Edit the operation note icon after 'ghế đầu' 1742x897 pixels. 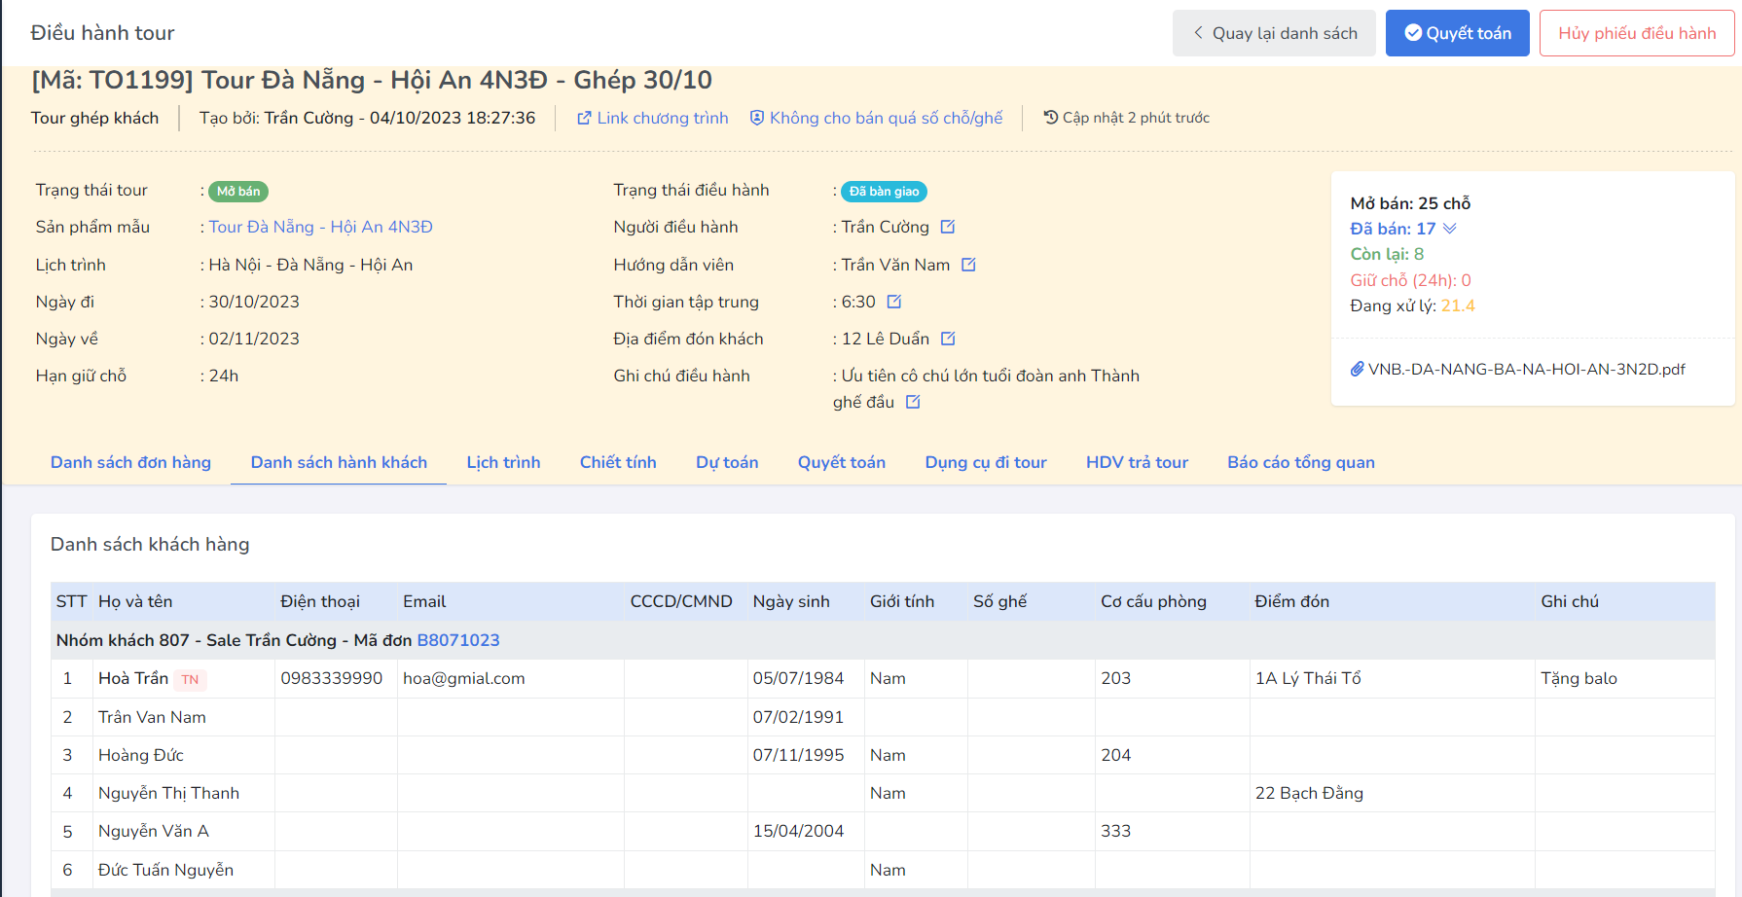pos(913,402)
